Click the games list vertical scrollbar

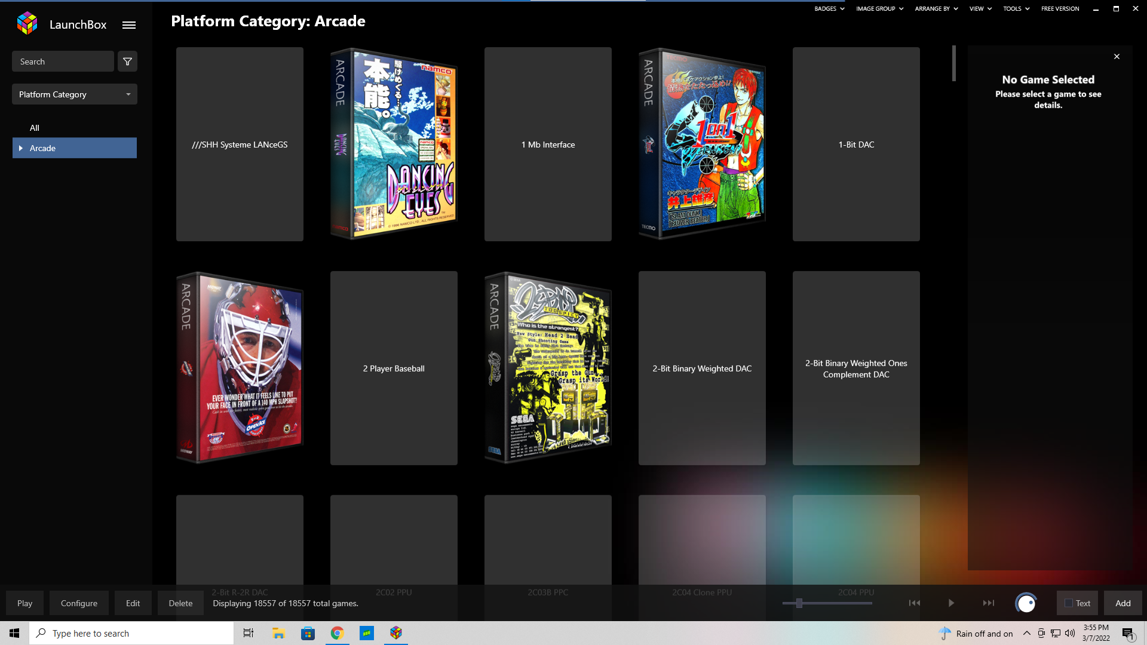tap(954, 63)
